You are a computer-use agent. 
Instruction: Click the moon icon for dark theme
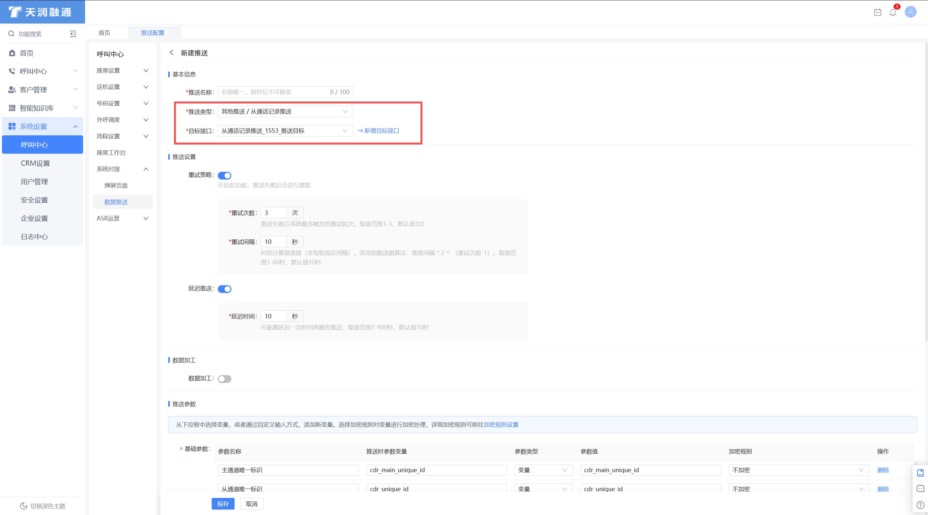click(x=24, y=506)
